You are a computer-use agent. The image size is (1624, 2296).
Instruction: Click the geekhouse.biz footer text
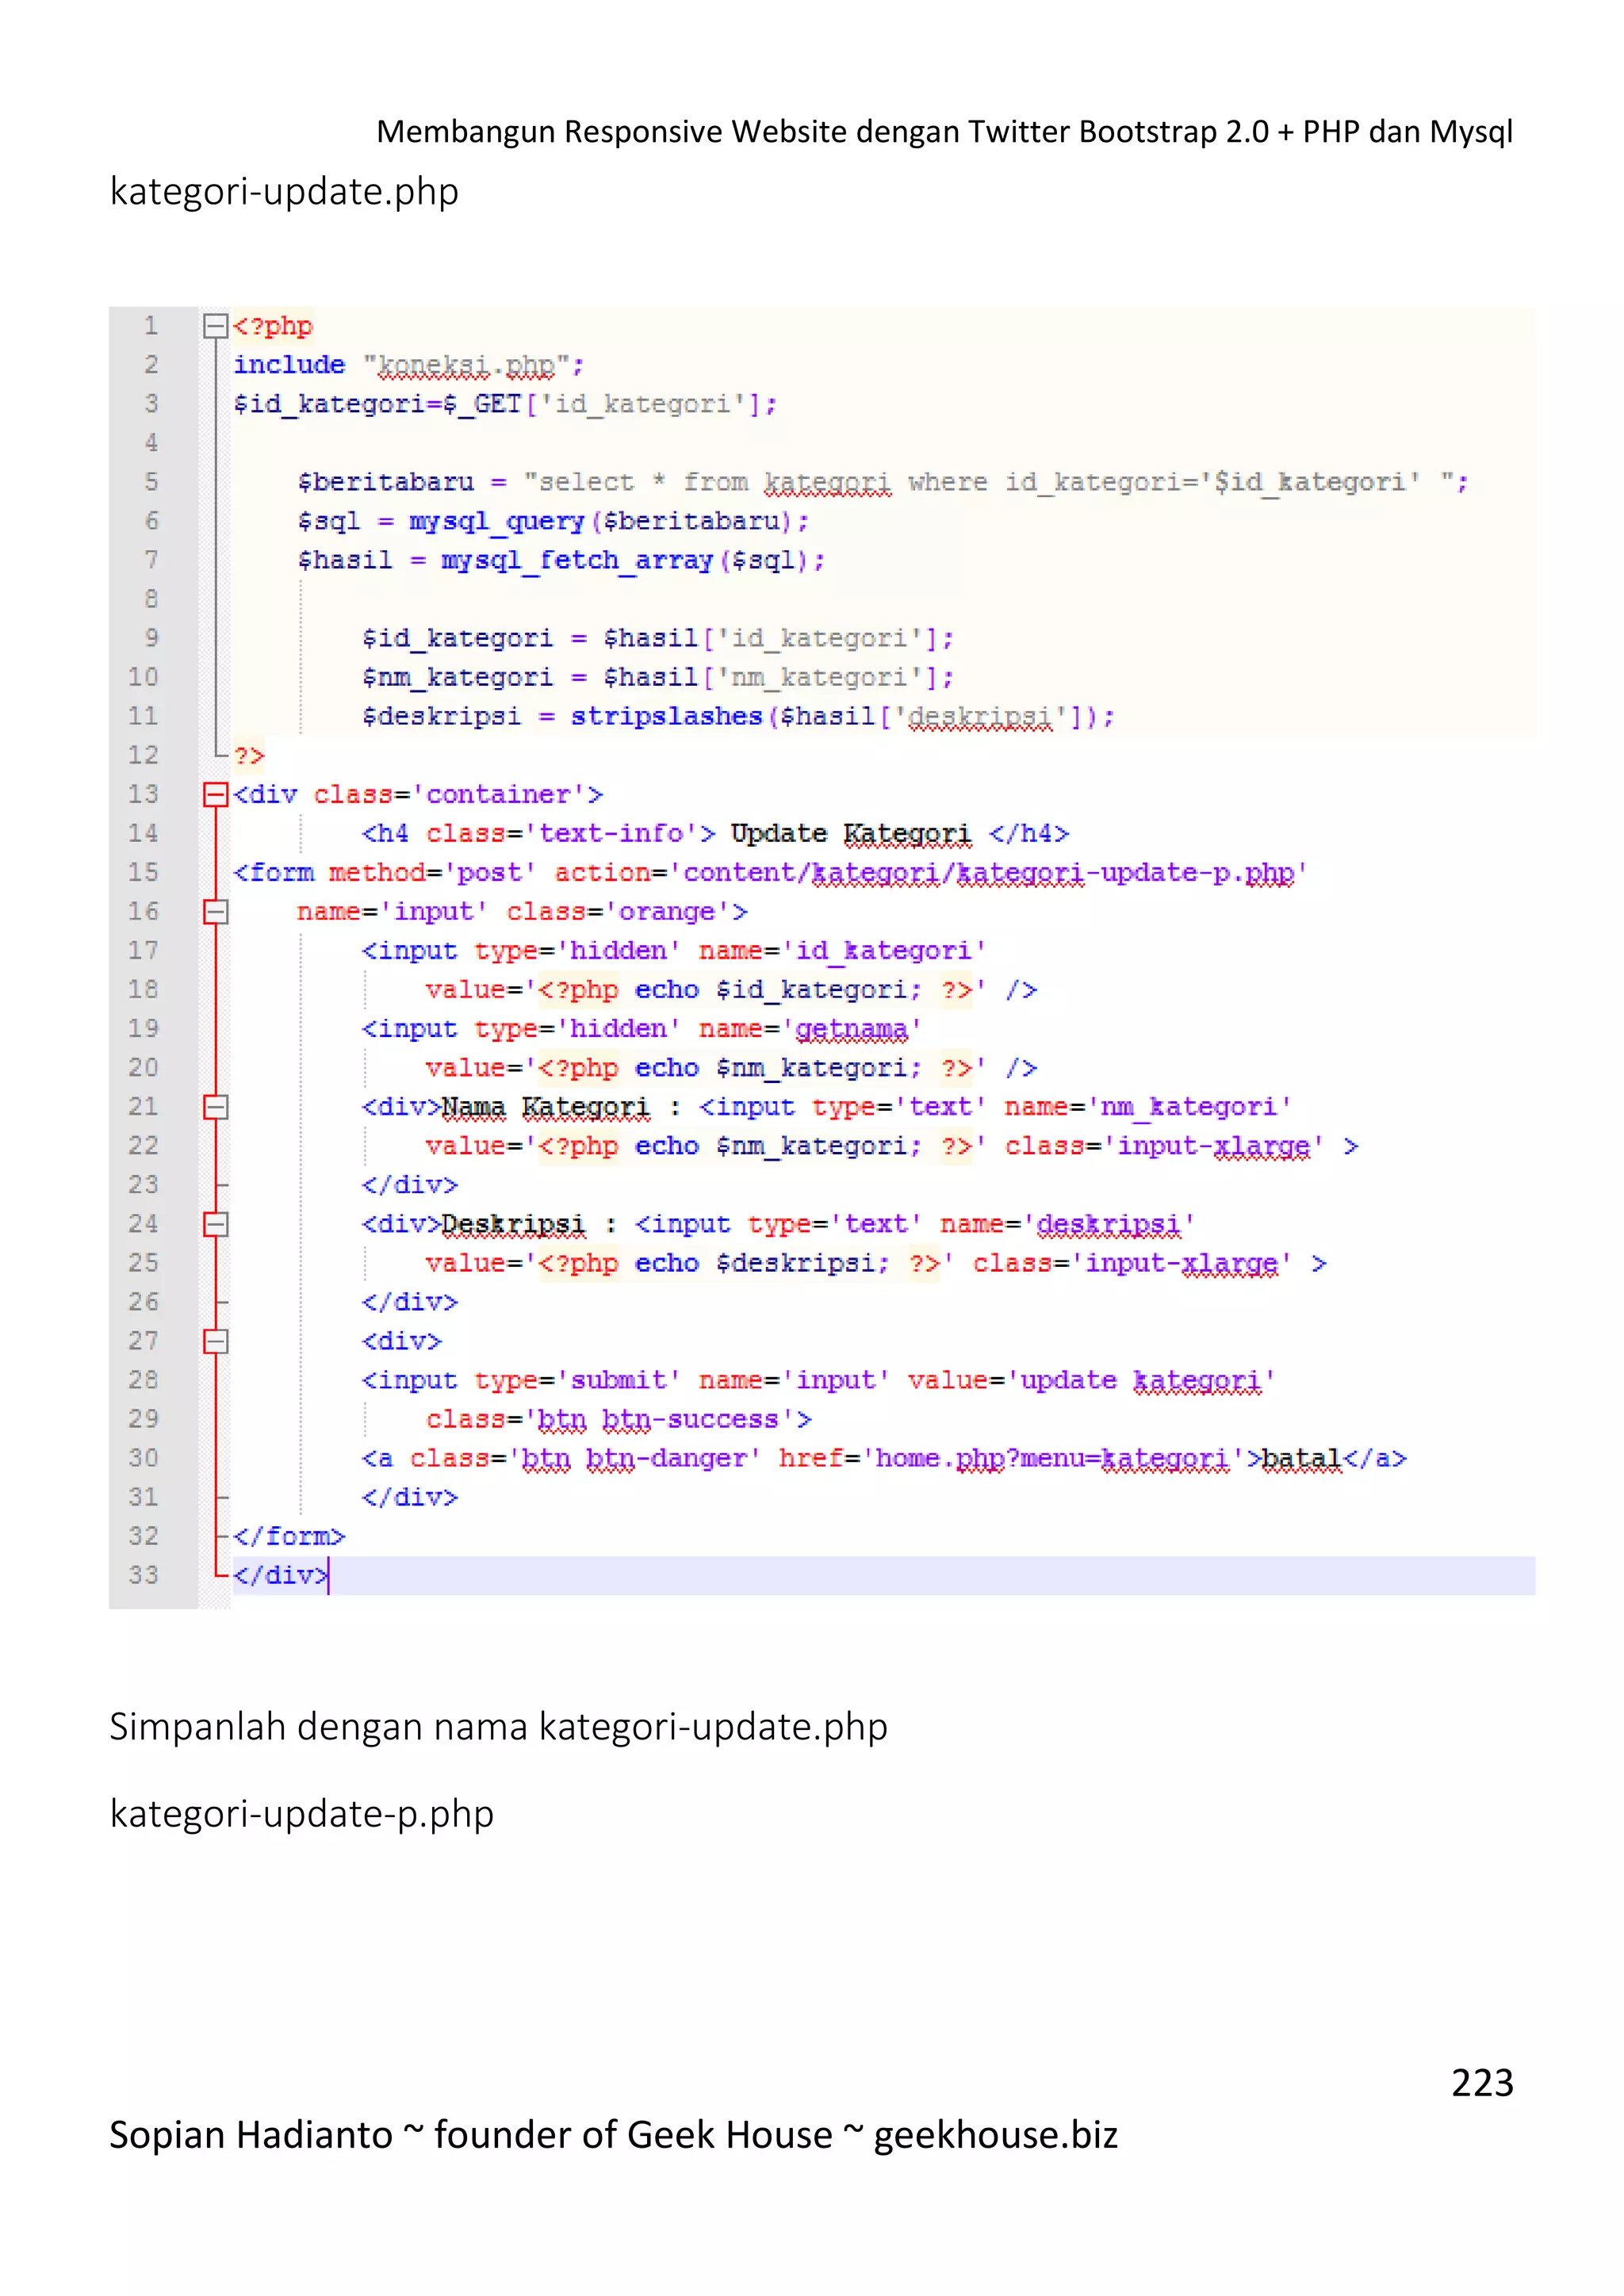coord(996,2135)
